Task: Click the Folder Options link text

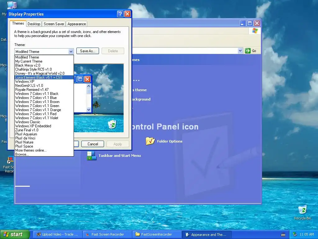Action: [170, 141]
